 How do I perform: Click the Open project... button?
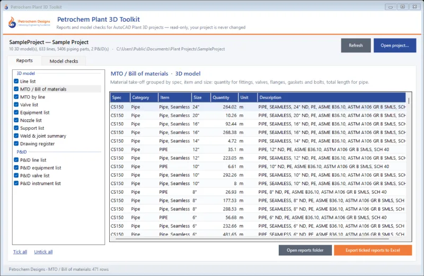click(x=395, y=46)
